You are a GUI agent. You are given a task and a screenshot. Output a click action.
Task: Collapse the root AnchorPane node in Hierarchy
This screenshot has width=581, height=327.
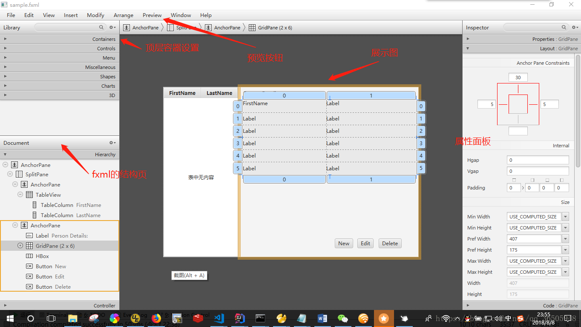[x=5, y=165]
